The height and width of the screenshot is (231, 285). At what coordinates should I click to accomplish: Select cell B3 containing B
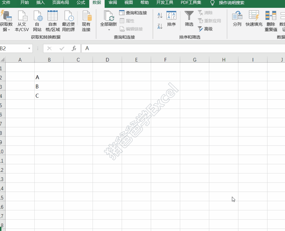point(49,86)
